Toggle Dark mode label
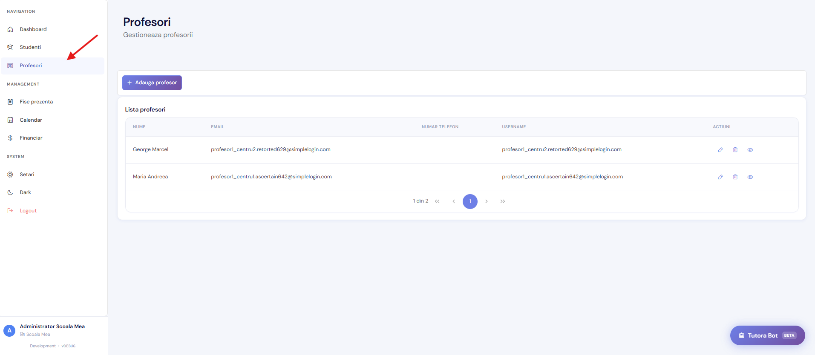Image resolution: width=815 pixels, height=355 pixels. click(x=25, y=192)
